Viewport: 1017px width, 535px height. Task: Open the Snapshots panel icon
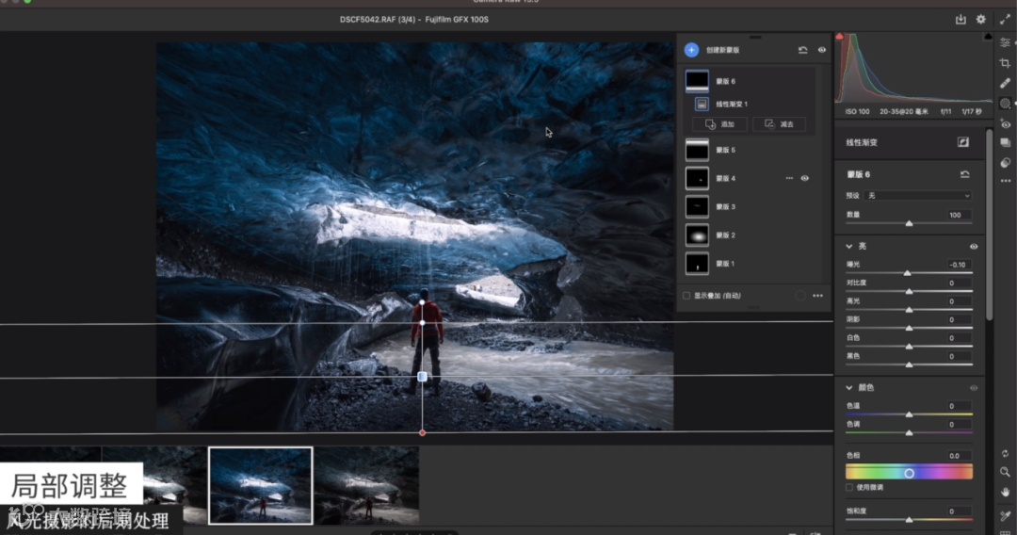click(x=1005, y=142)
